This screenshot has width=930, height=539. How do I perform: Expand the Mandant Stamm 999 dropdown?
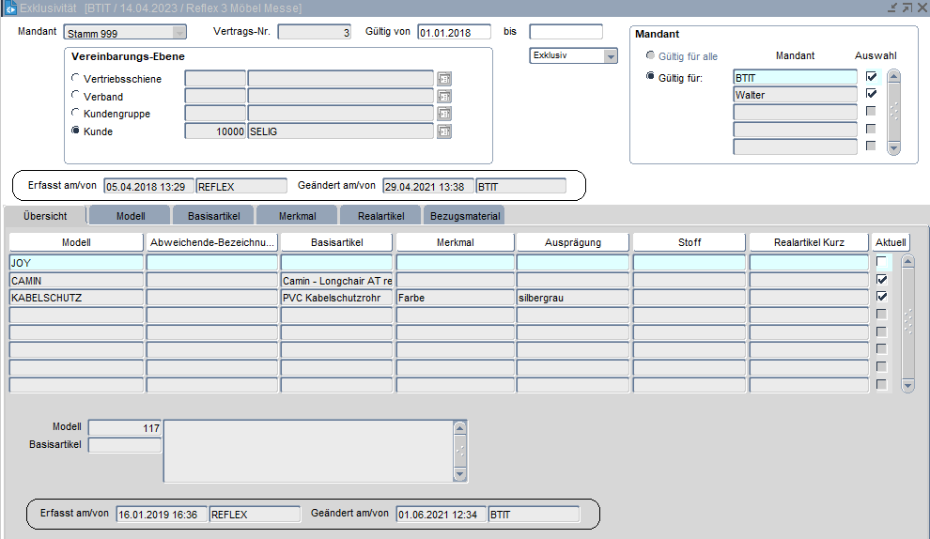coord(178,32)
